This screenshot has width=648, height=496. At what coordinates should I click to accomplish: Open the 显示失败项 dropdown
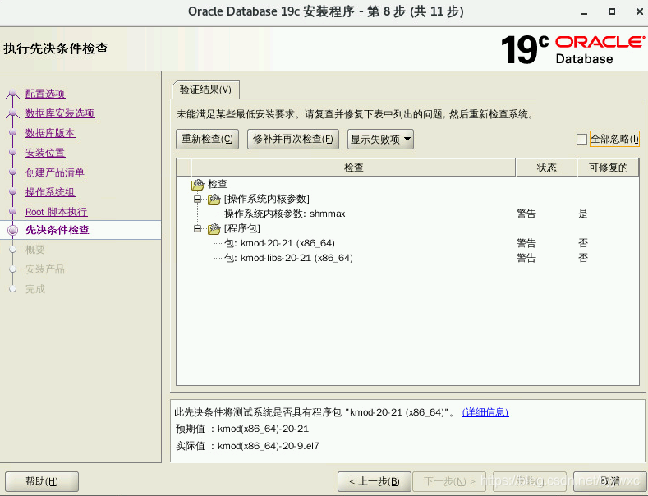click(x=380, y=140)
